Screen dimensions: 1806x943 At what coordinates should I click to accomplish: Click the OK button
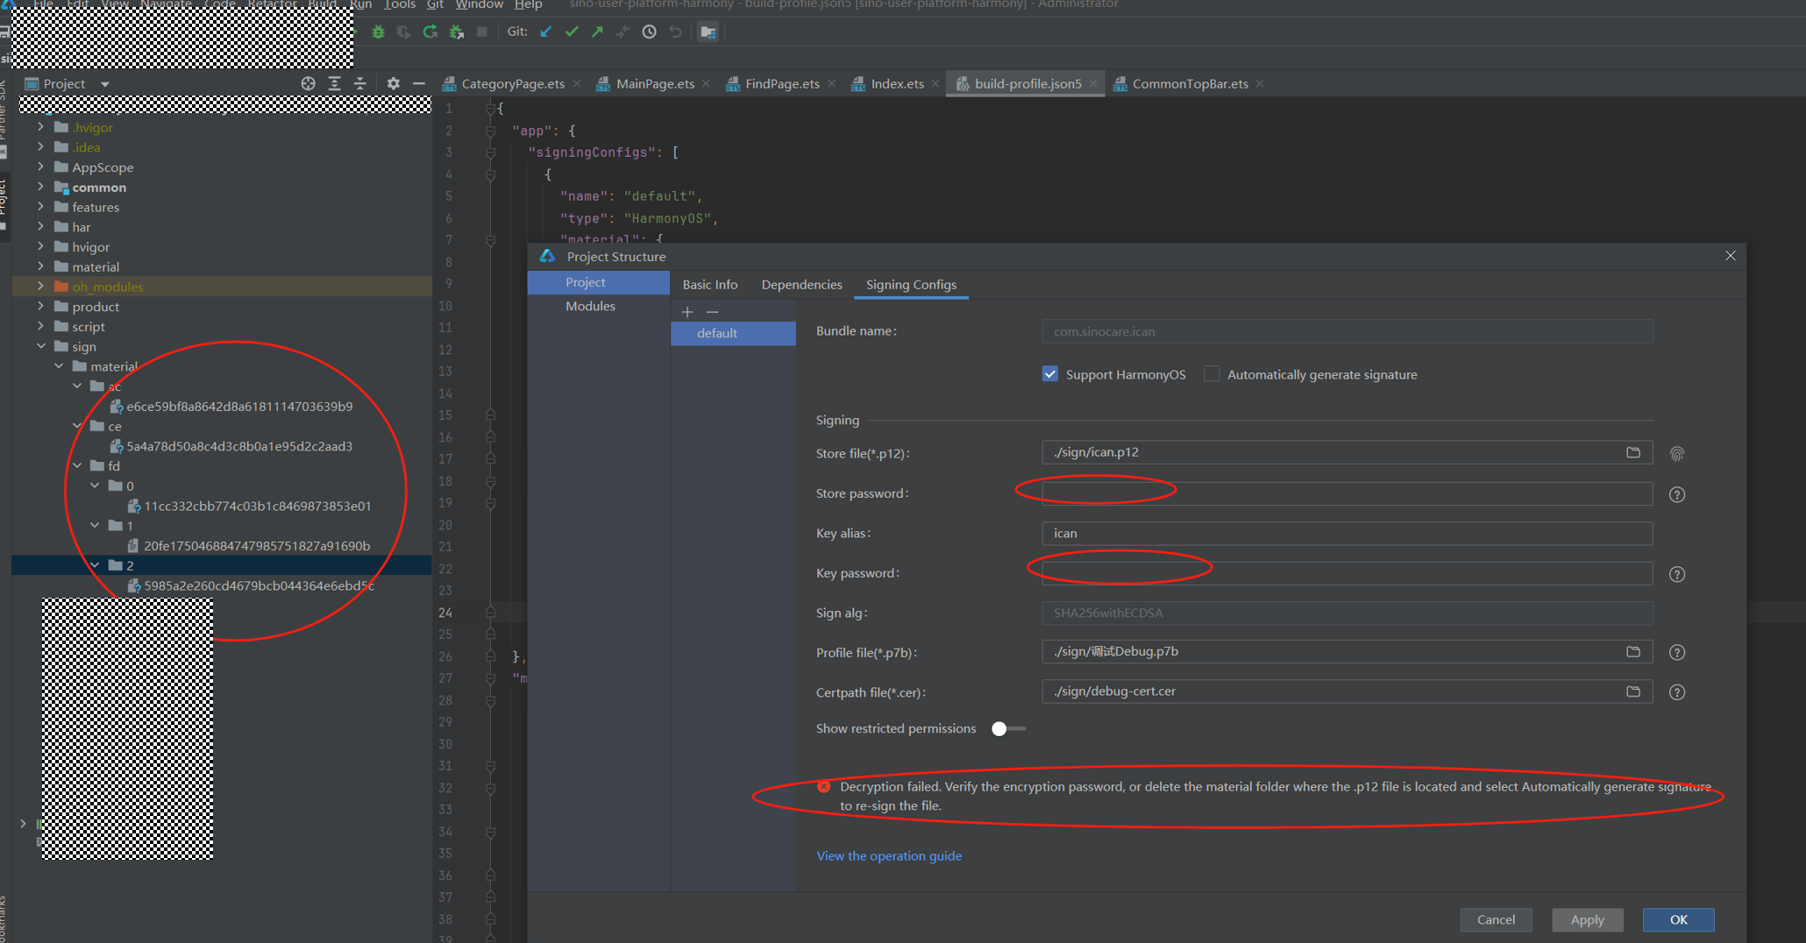pos(1678,920)
